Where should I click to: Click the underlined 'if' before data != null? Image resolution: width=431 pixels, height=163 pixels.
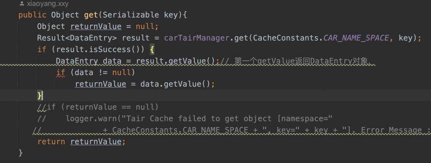pos(60,73)
